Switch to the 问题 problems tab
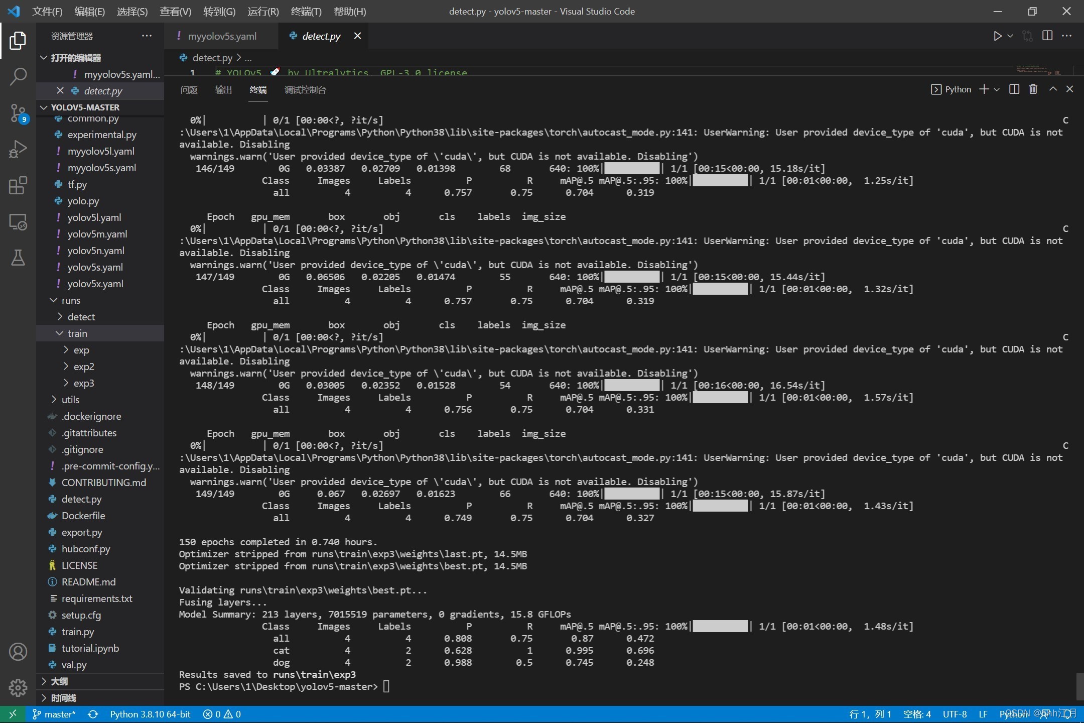 pos(189,90)
